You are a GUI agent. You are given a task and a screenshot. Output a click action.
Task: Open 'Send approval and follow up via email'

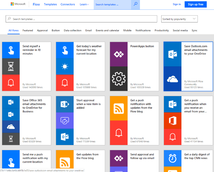click(x=142, y=156)
